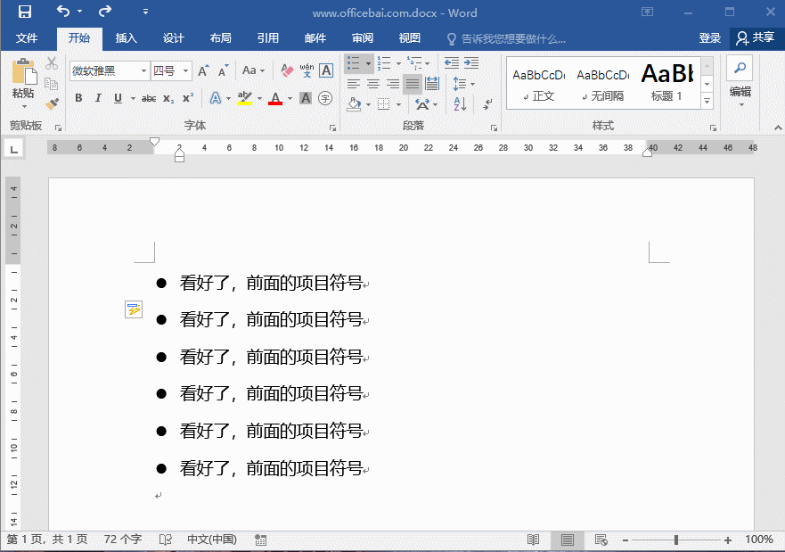Switch to the 布局 (Layout) tab

tap(220, 38)
